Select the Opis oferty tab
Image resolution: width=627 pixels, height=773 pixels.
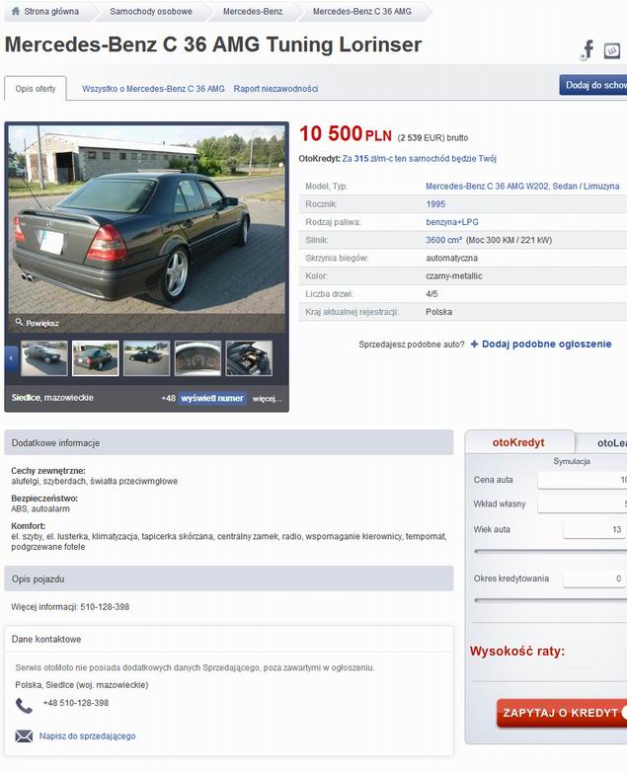point(36,89)
